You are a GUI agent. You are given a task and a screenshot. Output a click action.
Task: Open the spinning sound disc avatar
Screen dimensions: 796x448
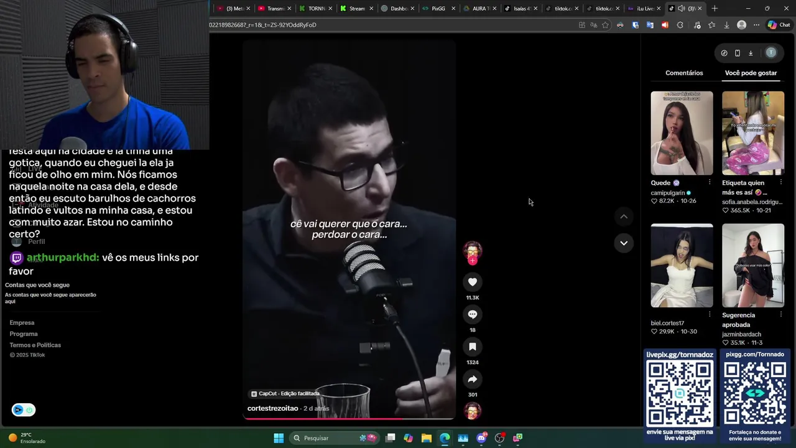point(473,411)
